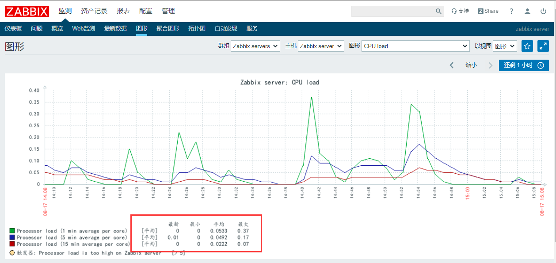
Task: Click Processor load (15 min average per core)
Action: 73,244
